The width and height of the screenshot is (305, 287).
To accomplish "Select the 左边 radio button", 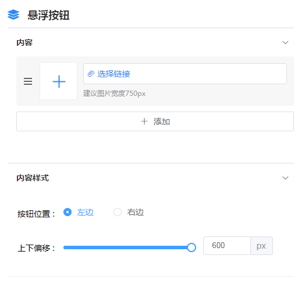I will point(68,212).
